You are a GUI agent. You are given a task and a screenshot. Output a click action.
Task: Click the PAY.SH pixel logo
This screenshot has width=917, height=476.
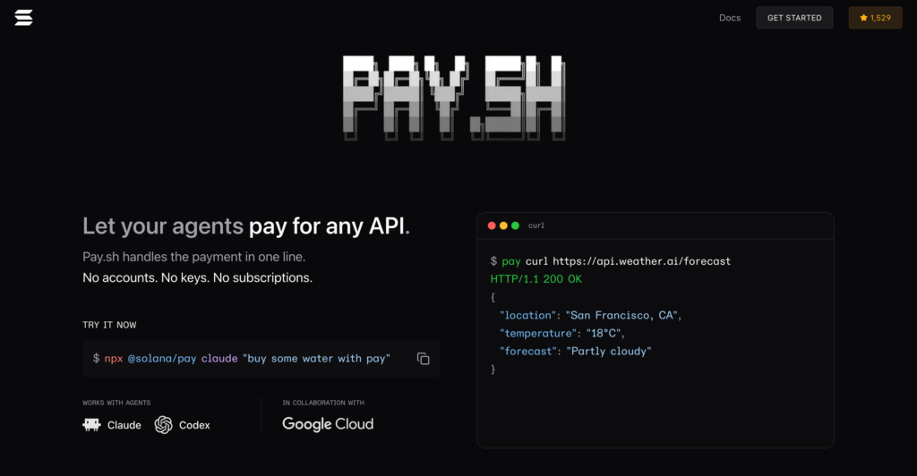point(454,98)
